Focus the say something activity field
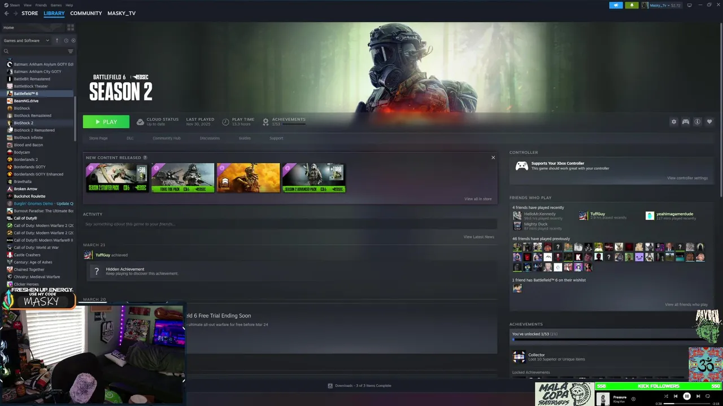Viewport: 723px width, 406px height. coord(290,224)
